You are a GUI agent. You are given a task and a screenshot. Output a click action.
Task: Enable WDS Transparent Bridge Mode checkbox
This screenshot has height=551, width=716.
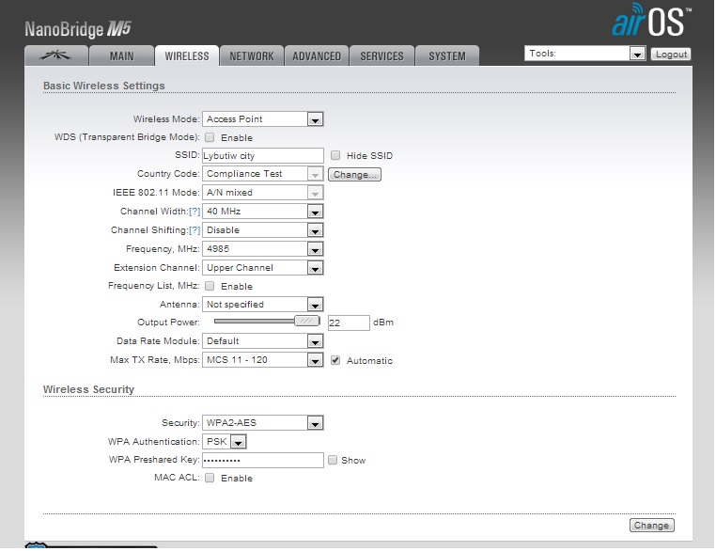tap(210, 137)
